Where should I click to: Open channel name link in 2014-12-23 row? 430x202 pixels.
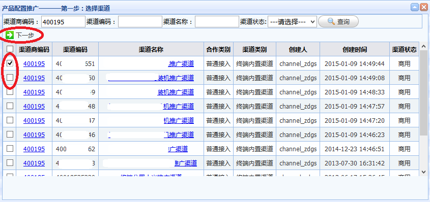click(x=178, y=149)
